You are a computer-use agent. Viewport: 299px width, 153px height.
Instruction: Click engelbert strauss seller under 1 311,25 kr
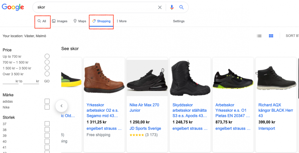tap(104, 129)
